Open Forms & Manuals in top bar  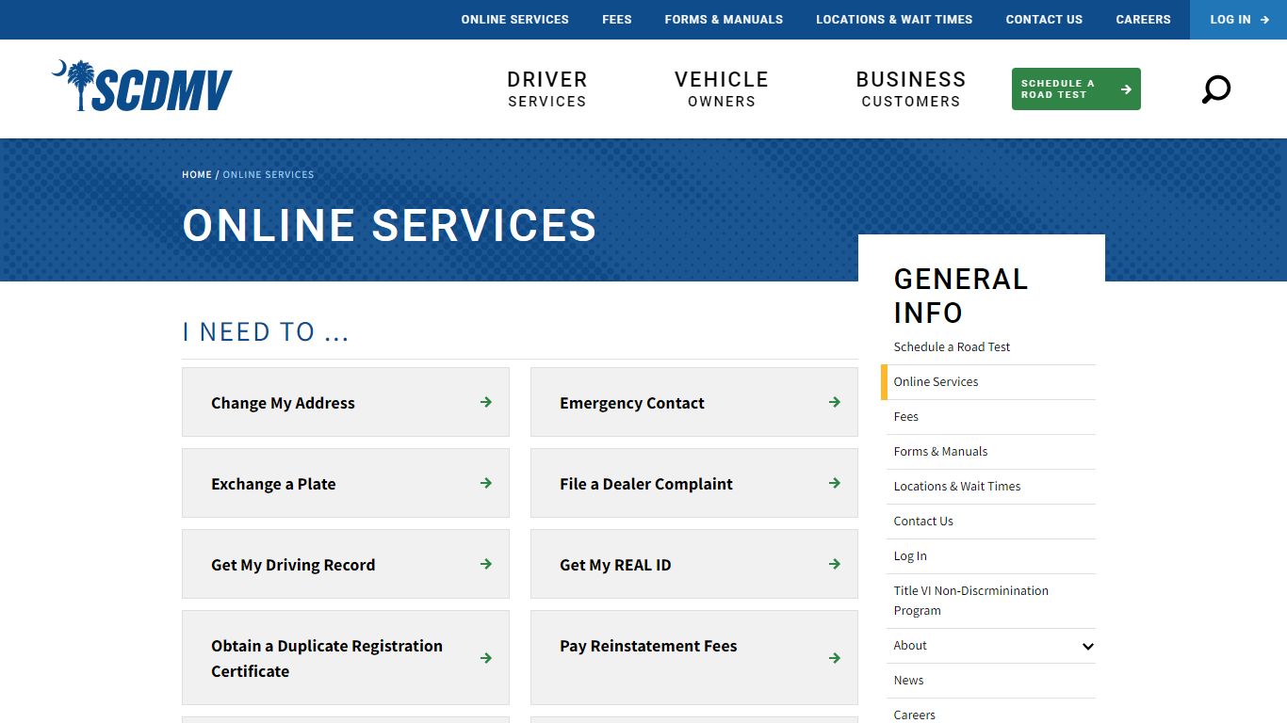click(724, 20)
